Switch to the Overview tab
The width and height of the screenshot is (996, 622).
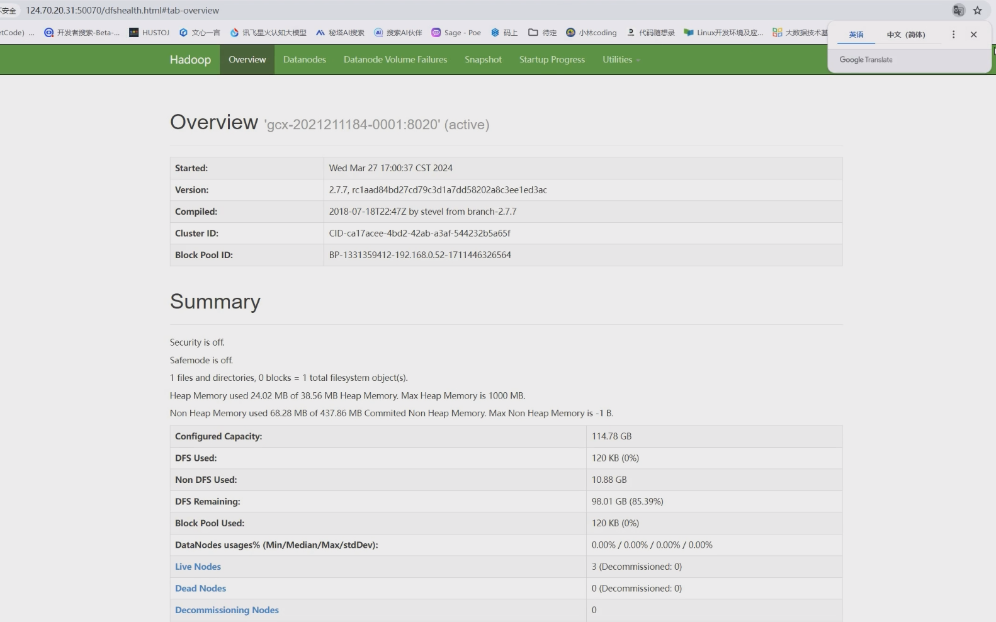coord(247,60)
